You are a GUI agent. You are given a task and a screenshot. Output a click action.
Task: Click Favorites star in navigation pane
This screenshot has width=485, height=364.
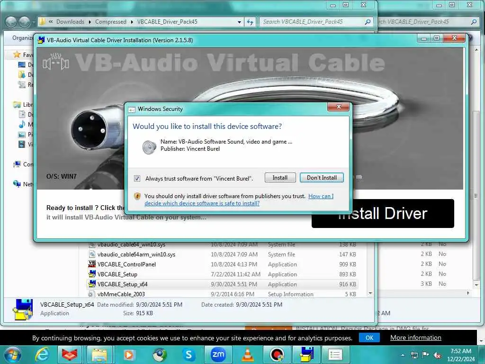[17, 55]
